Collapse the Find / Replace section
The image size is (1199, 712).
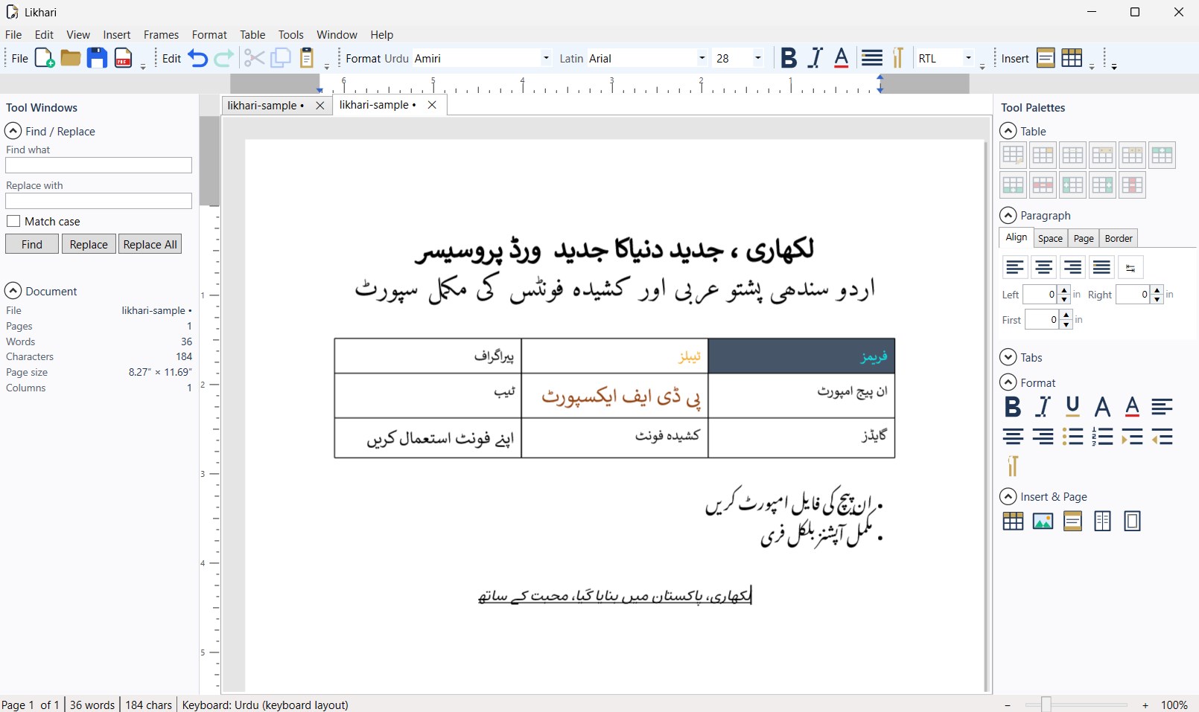(x=13, y=131)
